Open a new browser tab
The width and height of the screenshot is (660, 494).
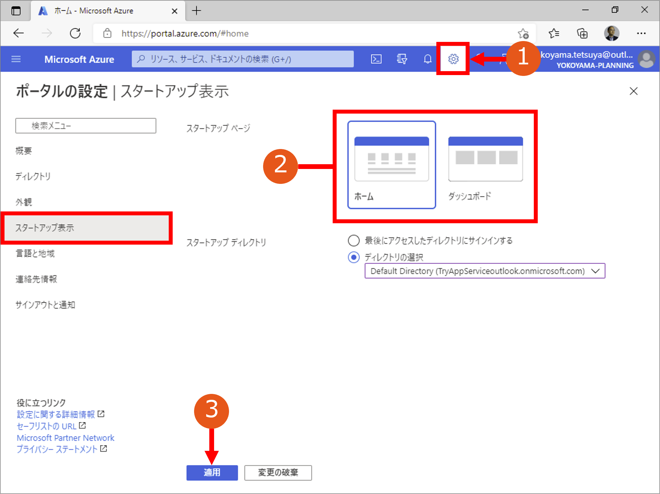(x=196, y=11)
